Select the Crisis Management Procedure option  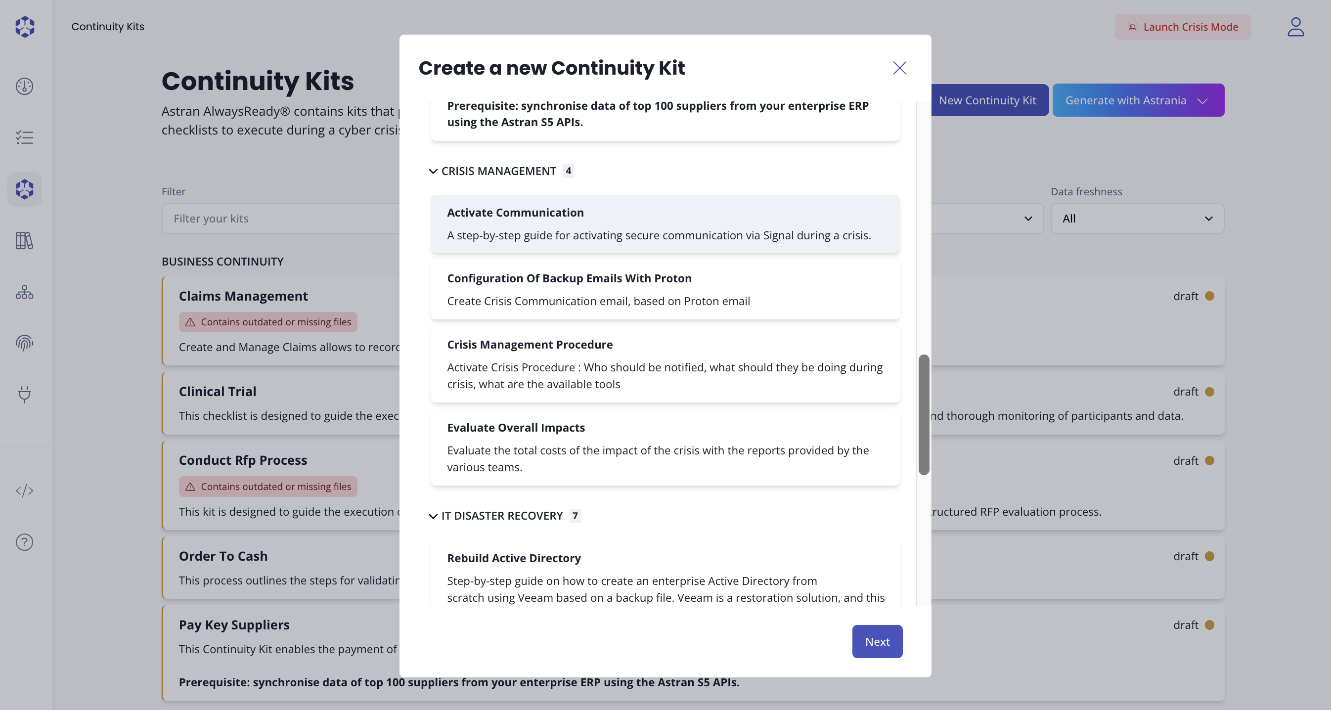(x=665, y=364)
